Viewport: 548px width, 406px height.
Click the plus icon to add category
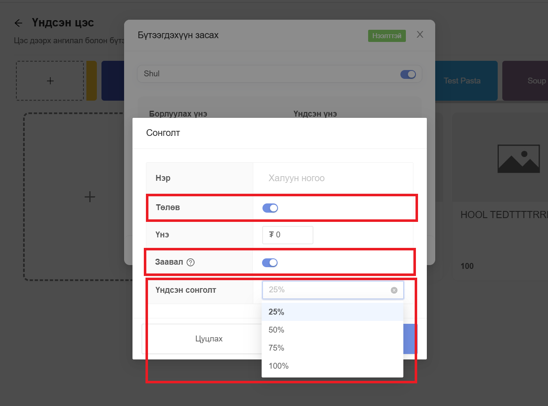point(50,81)
